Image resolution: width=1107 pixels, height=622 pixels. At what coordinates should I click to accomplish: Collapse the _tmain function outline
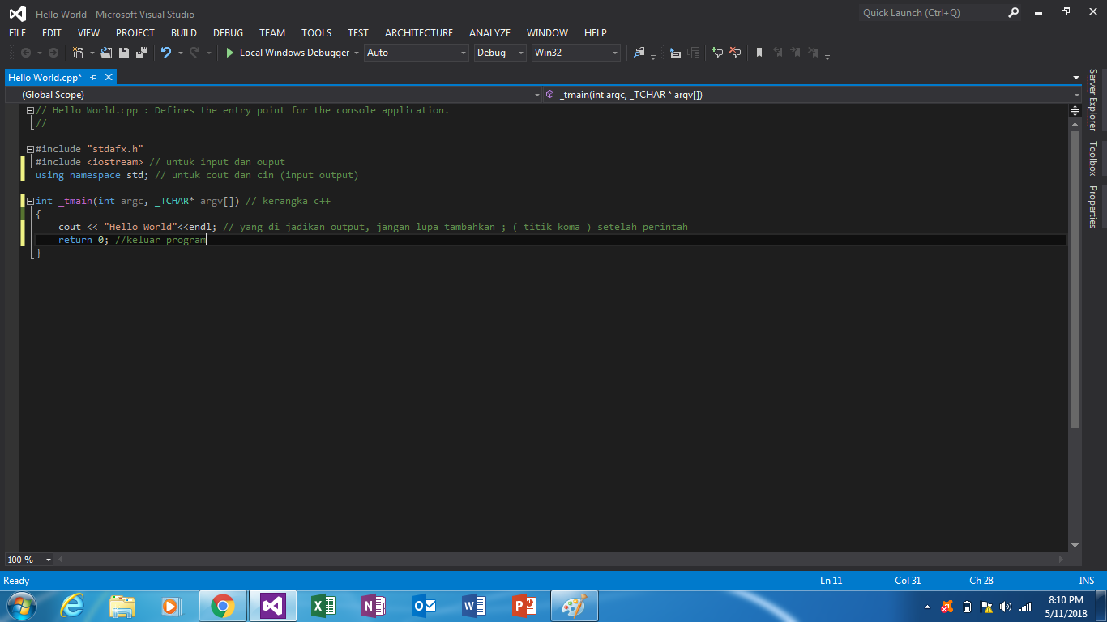tap(30, 201)
